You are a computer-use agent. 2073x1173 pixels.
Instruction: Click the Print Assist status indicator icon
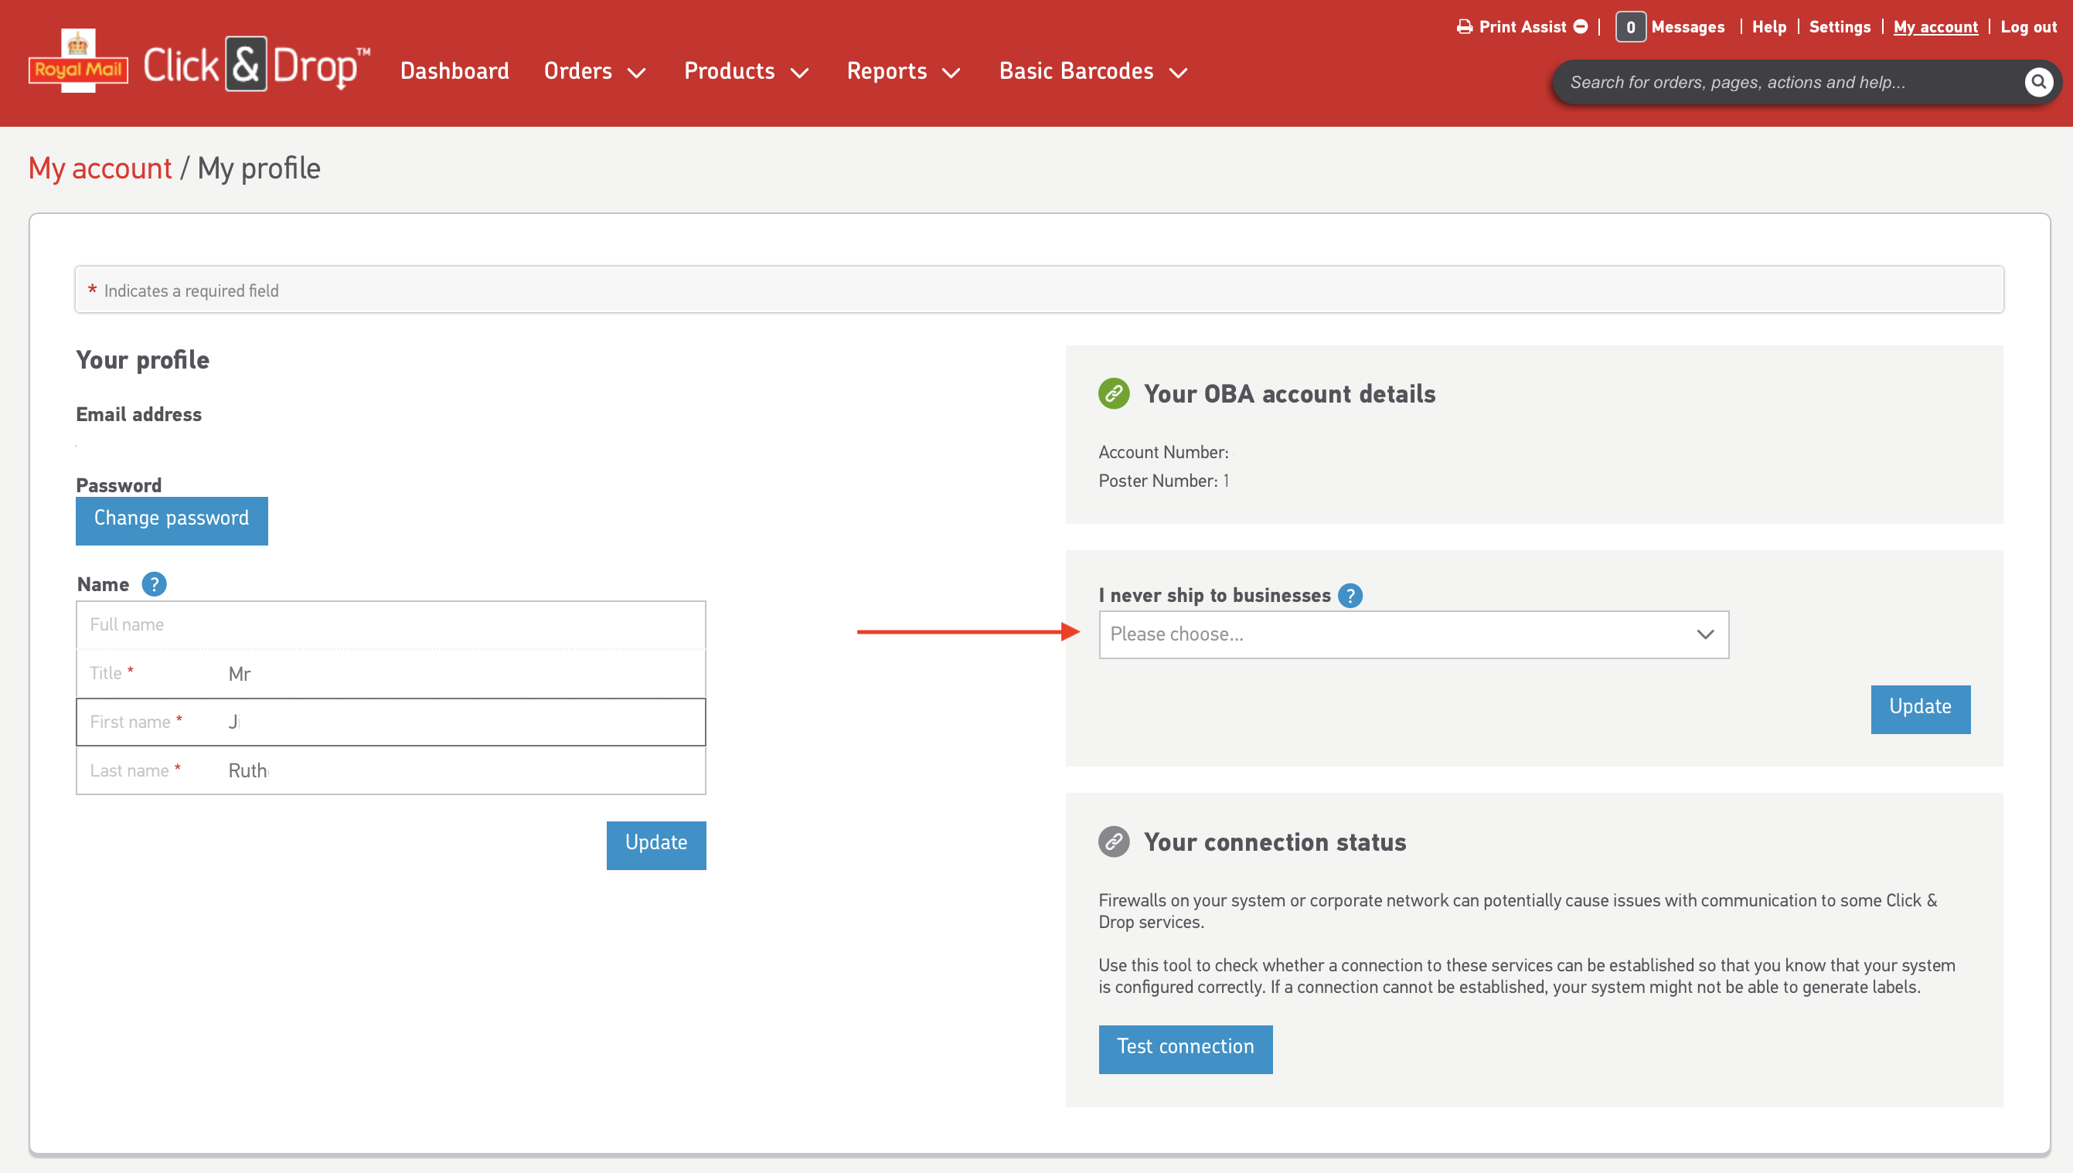[x=1581, y=27]
